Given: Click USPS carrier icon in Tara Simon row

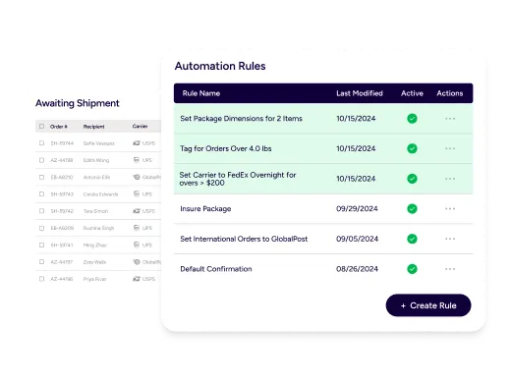Looking at the screenshot, I should [x=137, y=211].
